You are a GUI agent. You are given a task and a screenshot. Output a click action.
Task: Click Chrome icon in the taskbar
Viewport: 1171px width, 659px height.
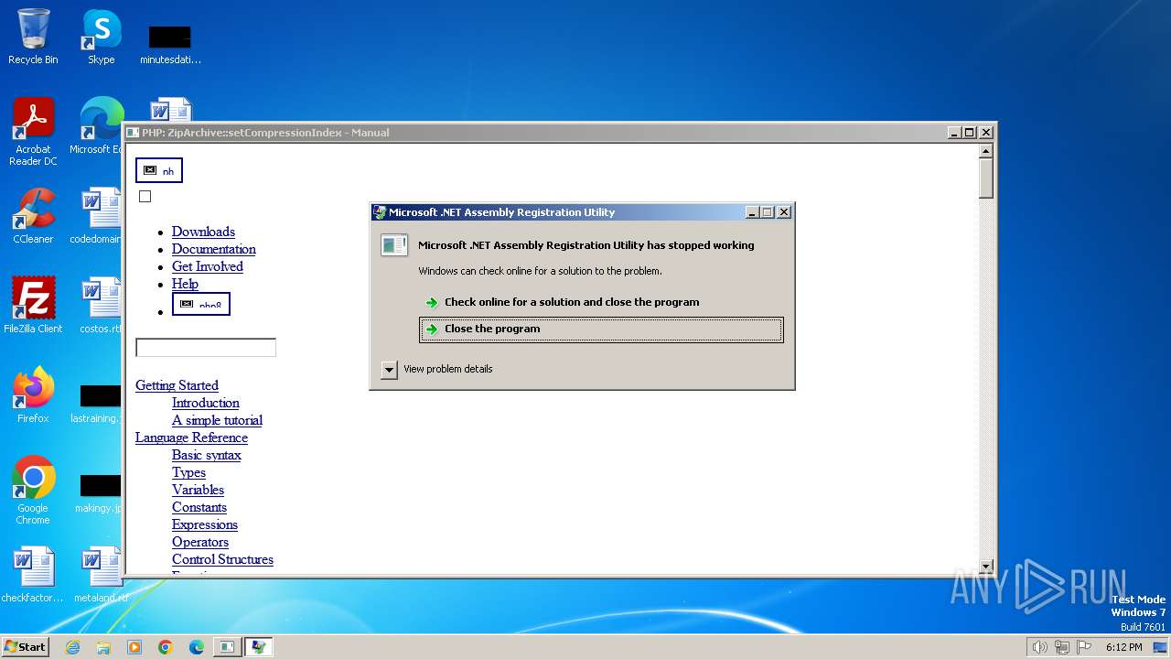(166, 647)
